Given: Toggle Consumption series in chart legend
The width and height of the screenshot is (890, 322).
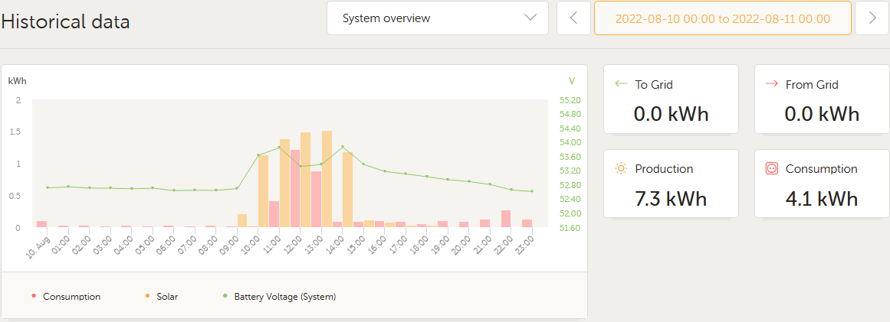Looking at the screenshot, I should [x=71, y=296].
